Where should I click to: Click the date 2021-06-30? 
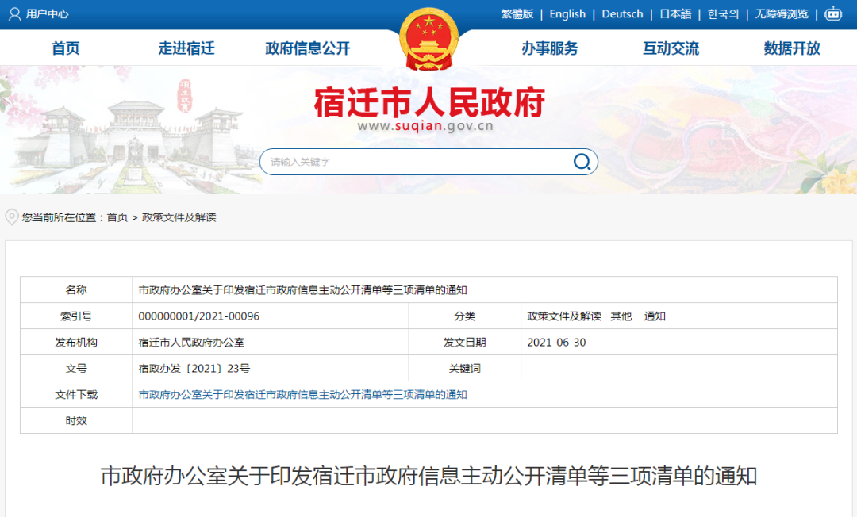tap(556, 343)
